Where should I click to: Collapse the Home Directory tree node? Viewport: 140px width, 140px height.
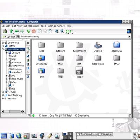[3, 49]
